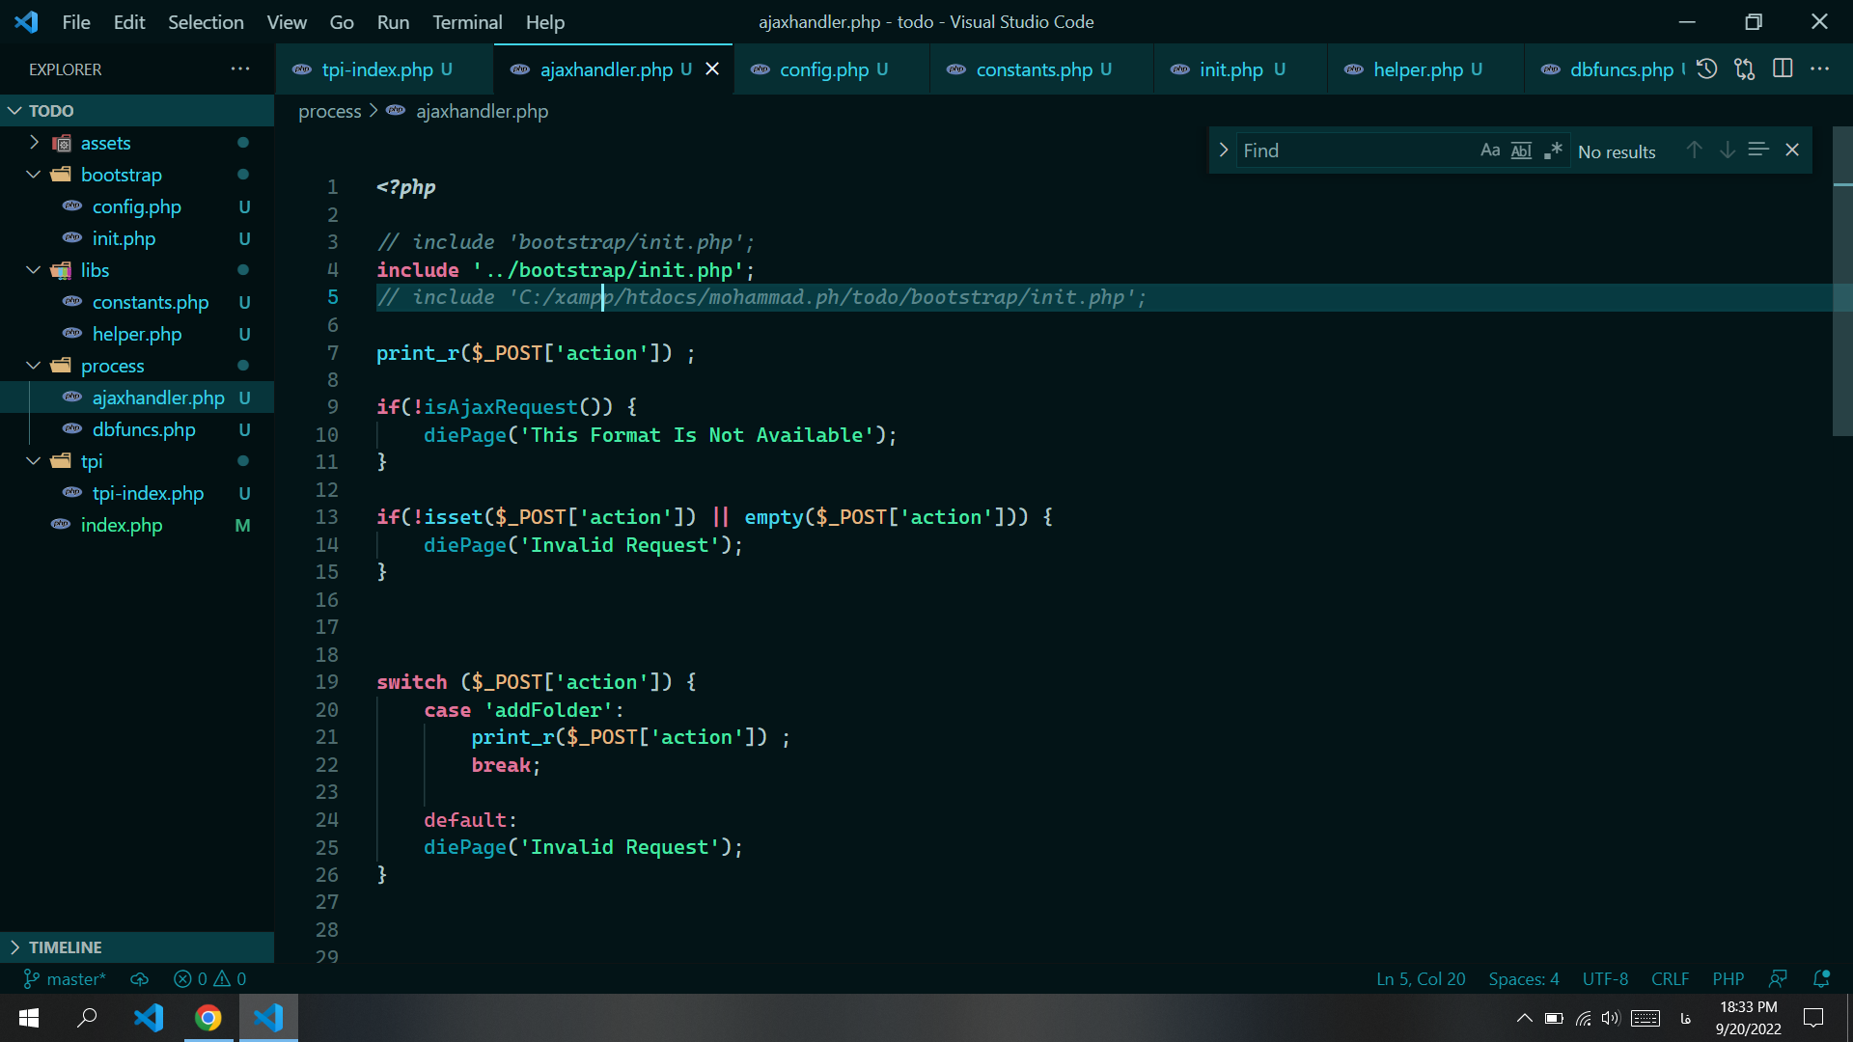This screenshot has width=1853, height=1042.
Task: Open tpi-index.php in Explorer tree
Action: (x=137, y=493)
